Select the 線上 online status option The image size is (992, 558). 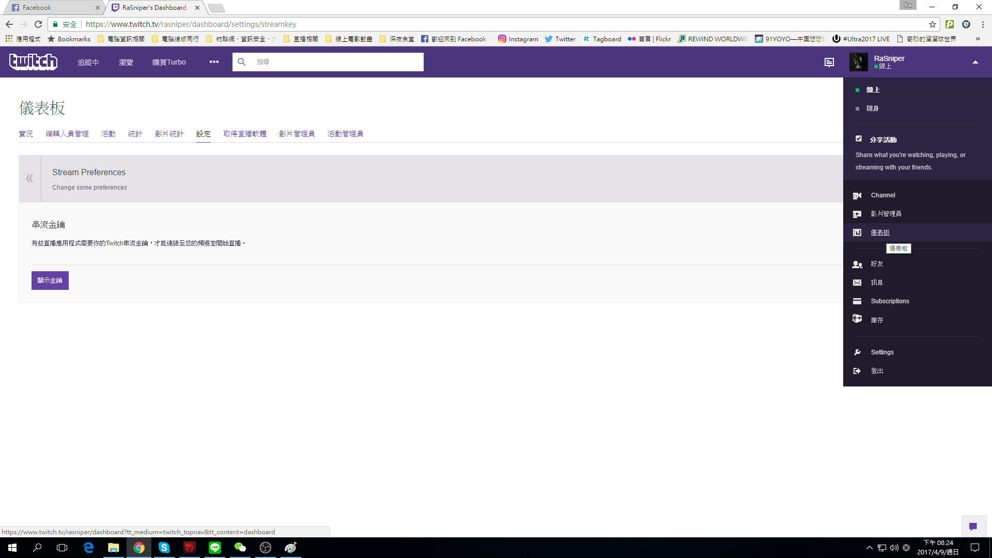pos(873,90)
